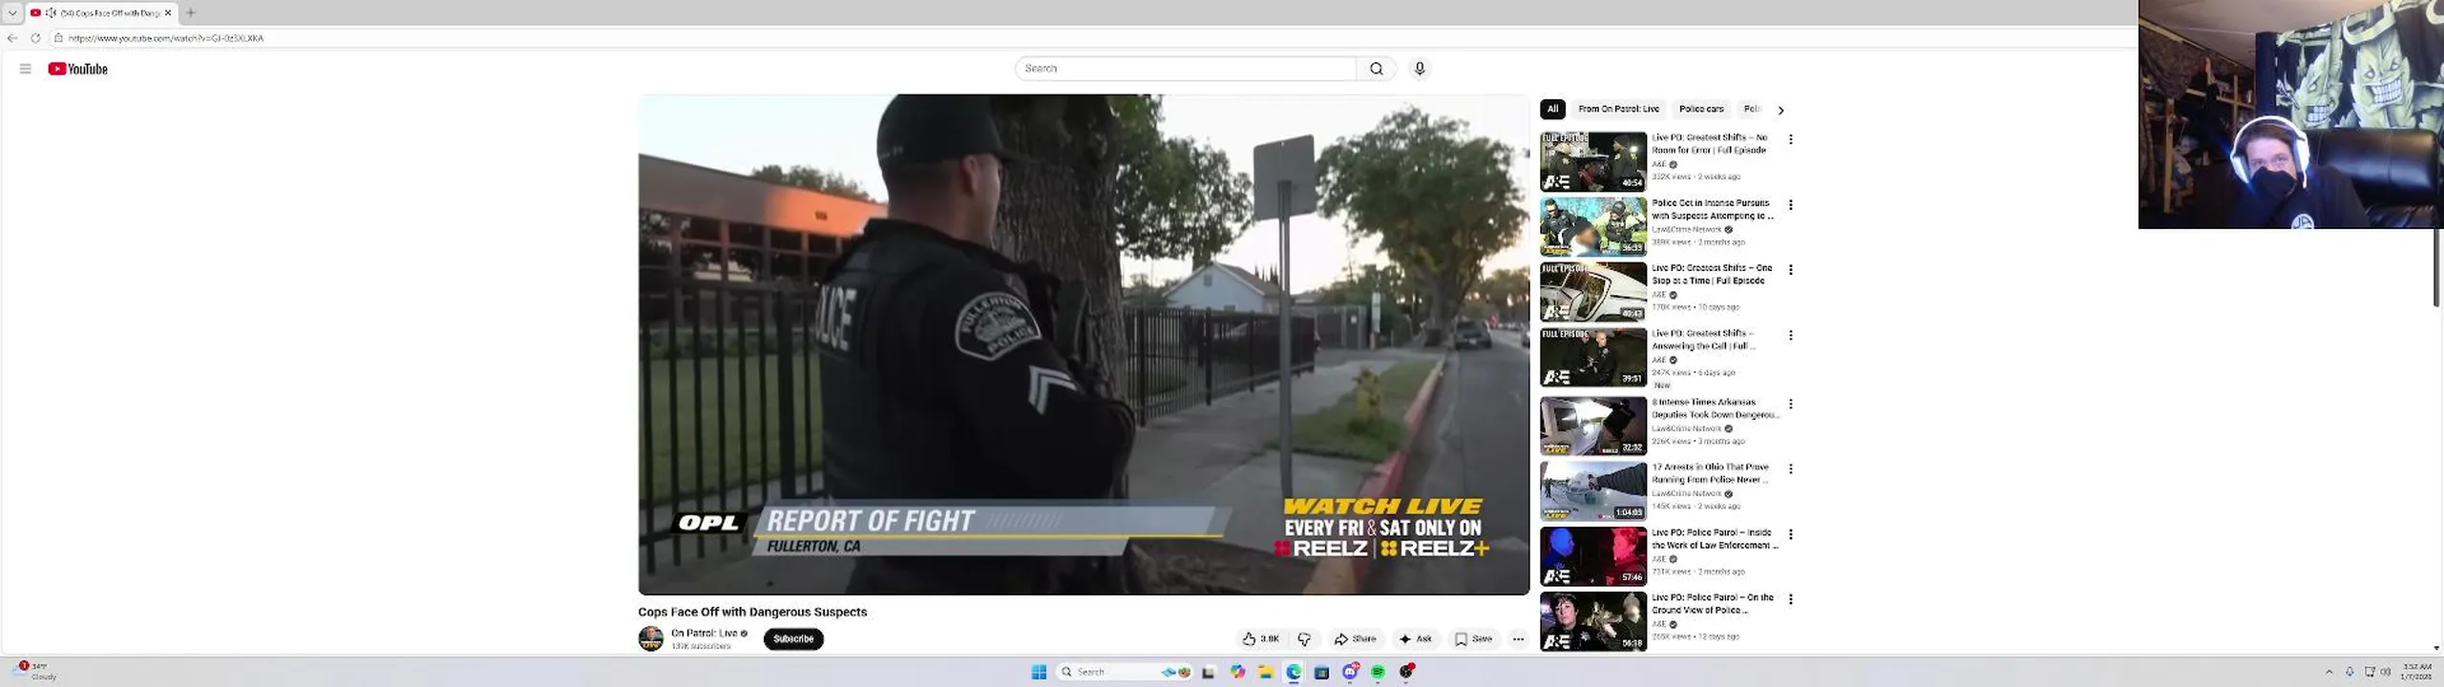Image resolution: width=2444 pixels, height=687 pixels.
Task: Click the taskbar Search box
Action: 1125,672
